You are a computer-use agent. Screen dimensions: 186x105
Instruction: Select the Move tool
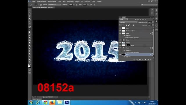[x=30, y=10]
